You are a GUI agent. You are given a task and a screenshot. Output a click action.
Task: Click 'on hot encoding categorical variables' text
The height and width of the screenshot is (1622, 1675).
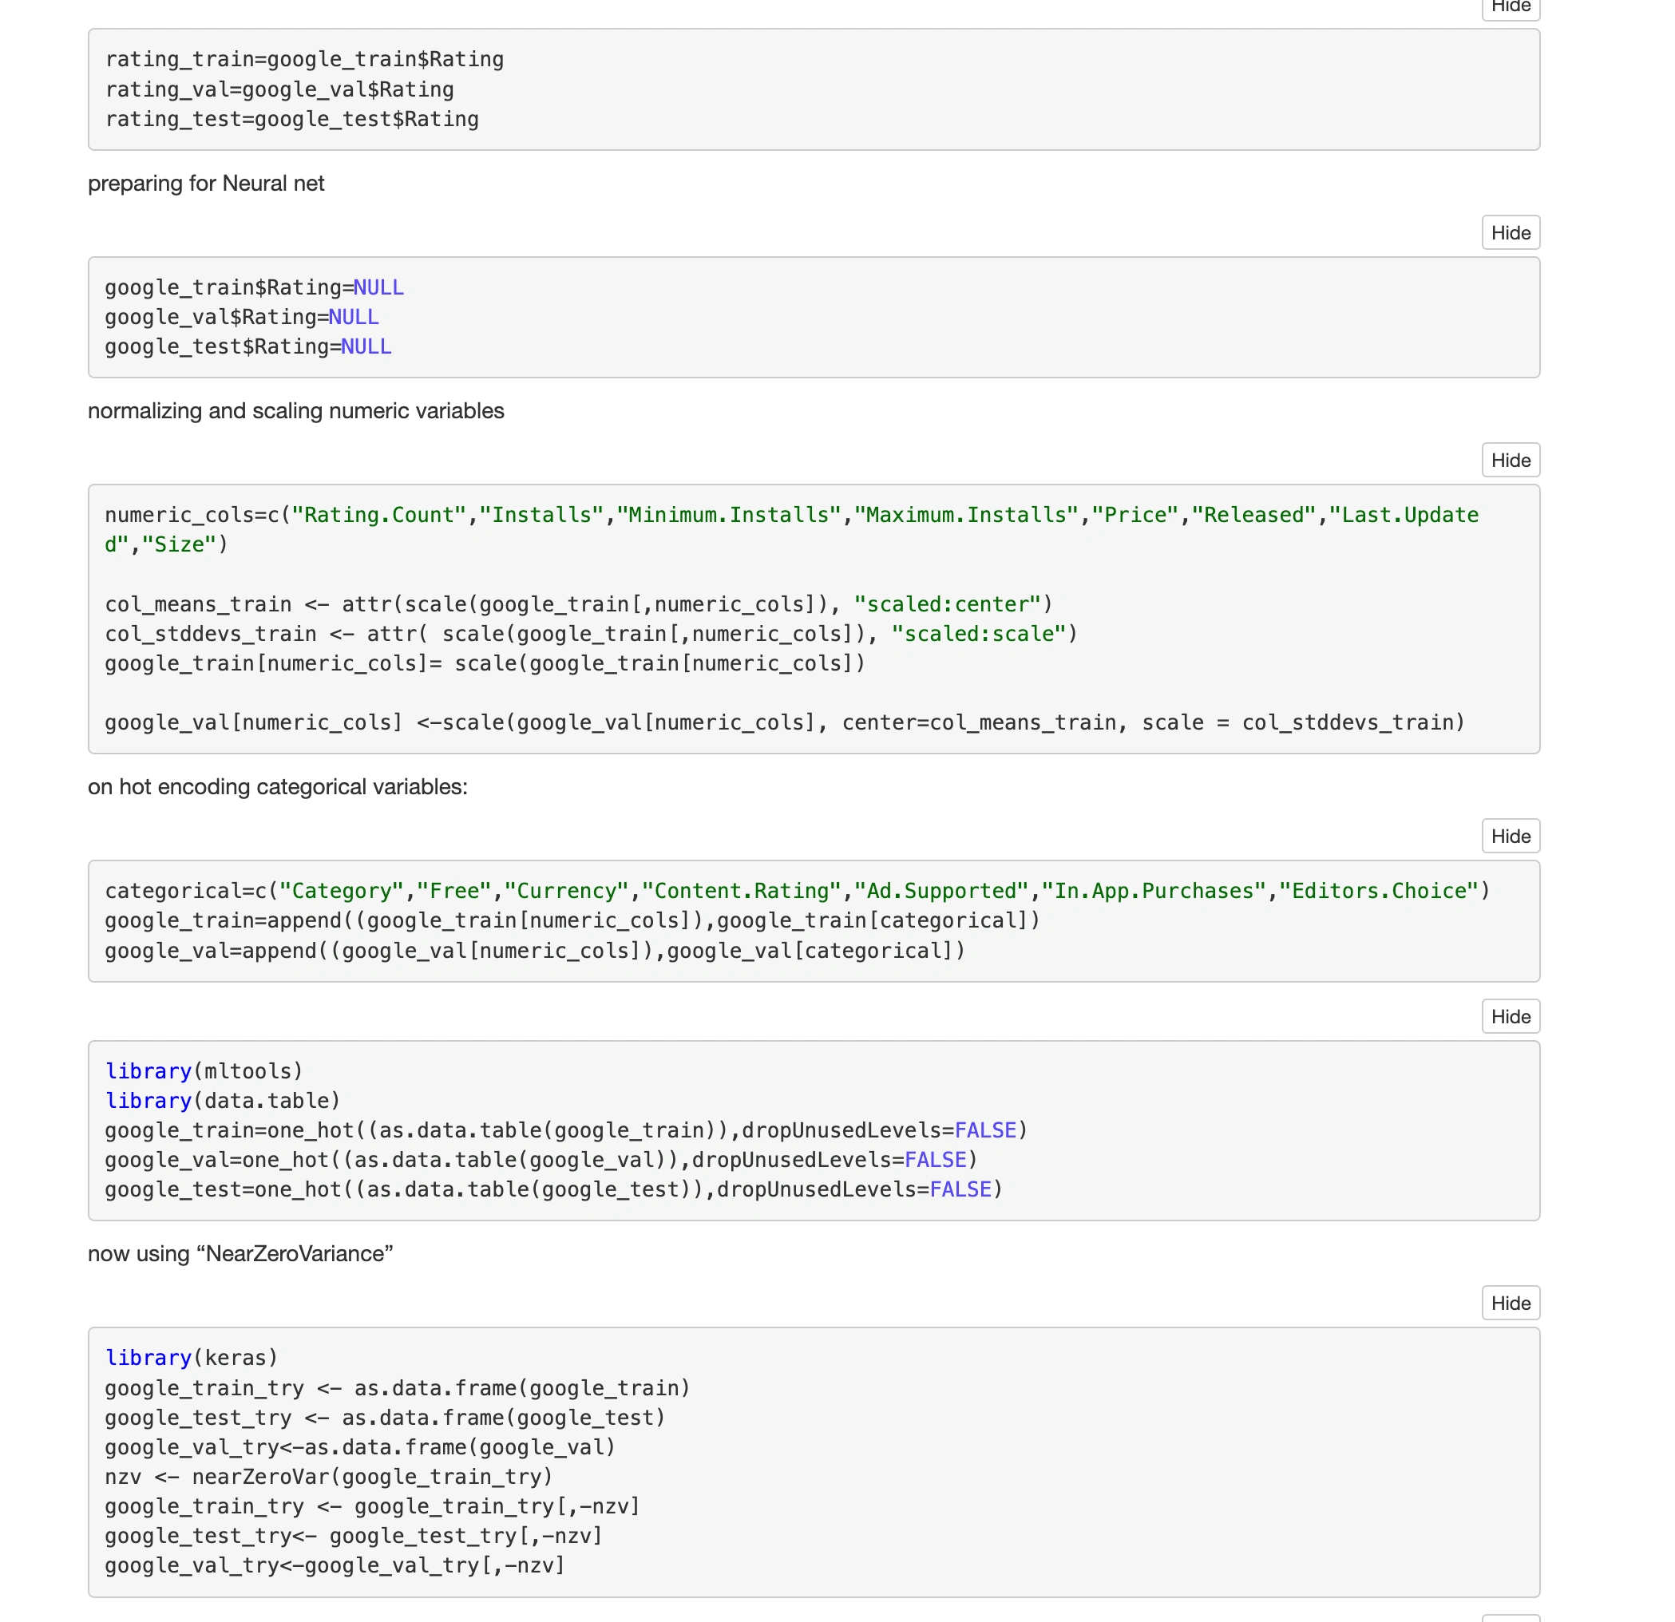point(278,787)
